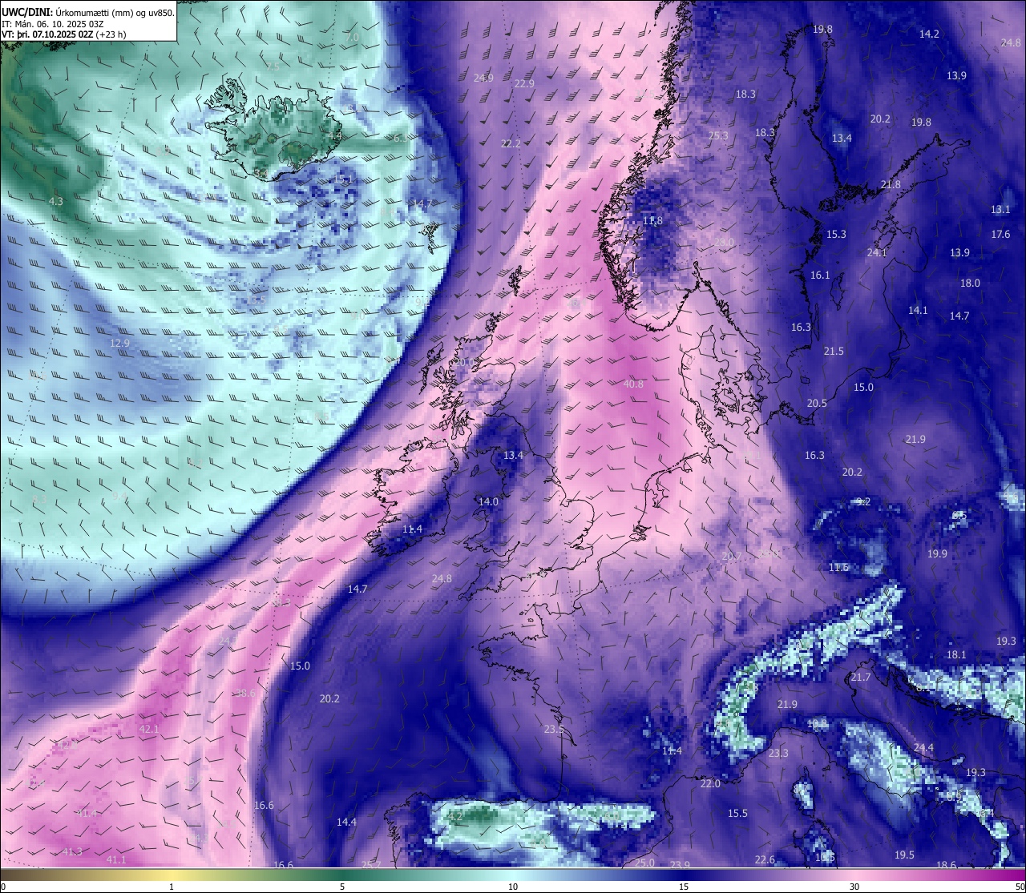Click the 24.1 value on the map

point(877,252)
